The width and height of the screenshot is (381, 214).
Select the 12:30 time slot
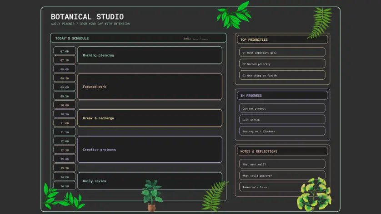[x=65, y=150]
